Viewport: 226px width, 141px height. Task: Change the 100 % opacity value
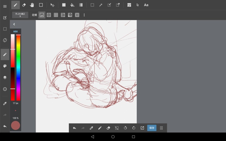tap(16, 118)
